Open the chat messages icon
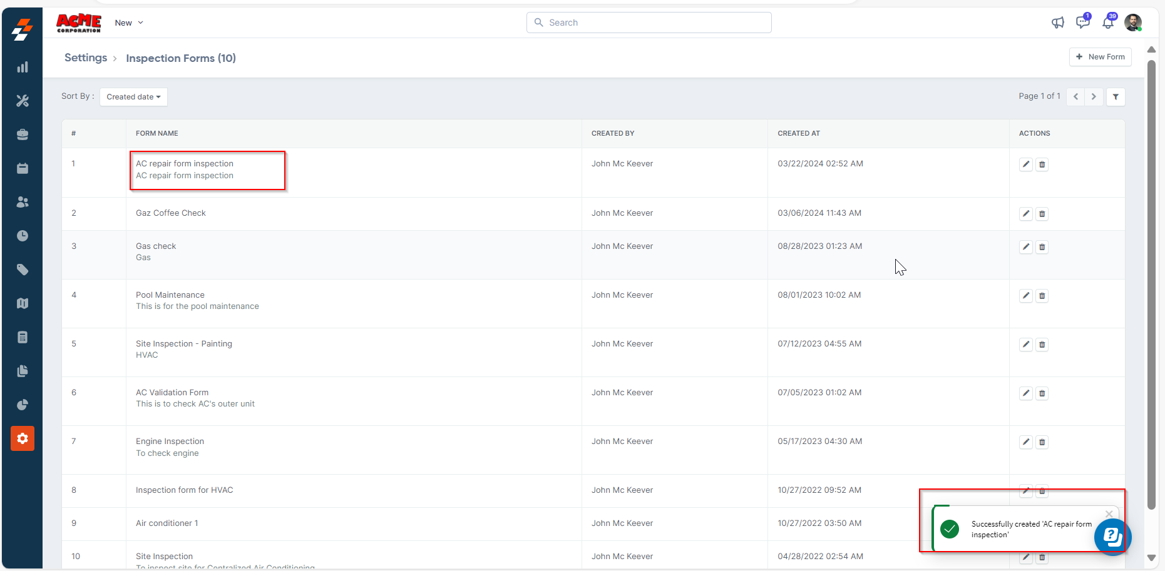The height and width of the screenshot is (571, 1165). point(1082,23)
